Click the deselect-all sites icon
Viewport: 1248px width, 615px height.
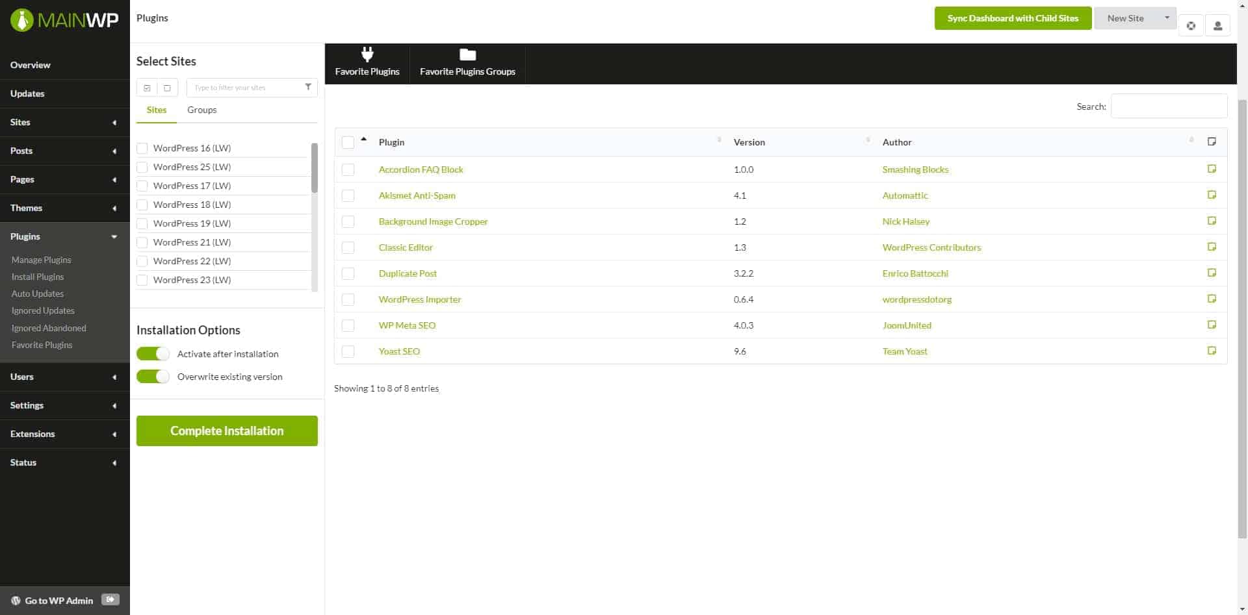[x=168, y=88]
